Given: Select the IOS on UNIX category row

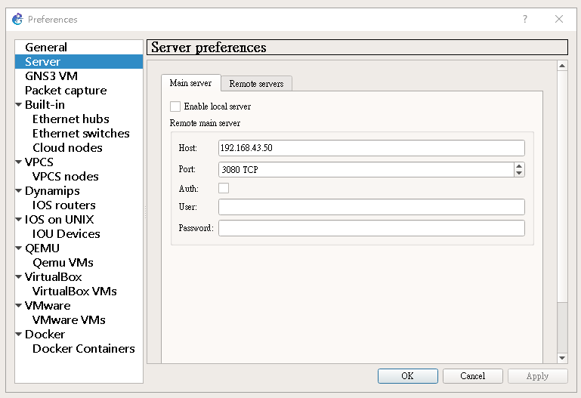Looking at the screenshot, I should [79, 219].
